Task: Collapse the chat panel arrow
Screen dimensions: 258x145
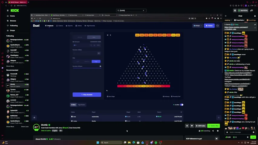Action: point(226,16)
